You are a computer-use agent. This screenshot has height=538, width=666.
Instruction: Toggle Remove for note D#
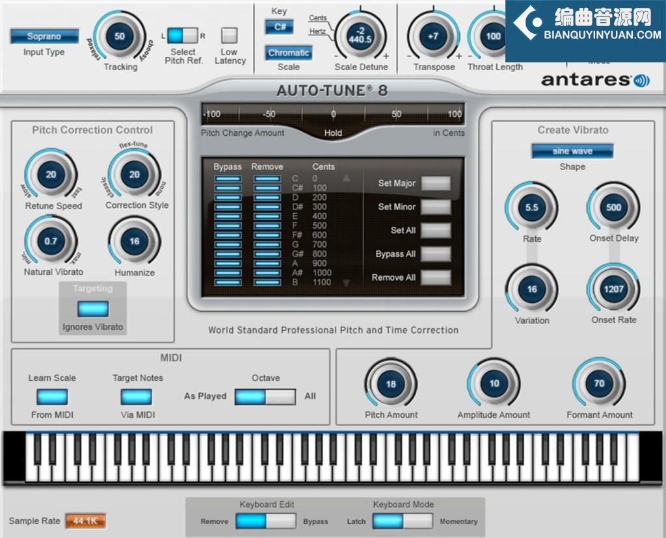point(267,207)
